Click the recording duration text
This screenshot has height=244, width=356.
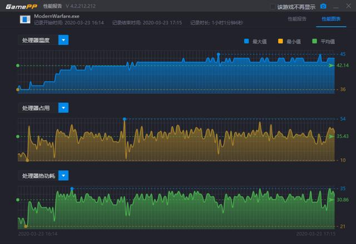pos(216,23)
